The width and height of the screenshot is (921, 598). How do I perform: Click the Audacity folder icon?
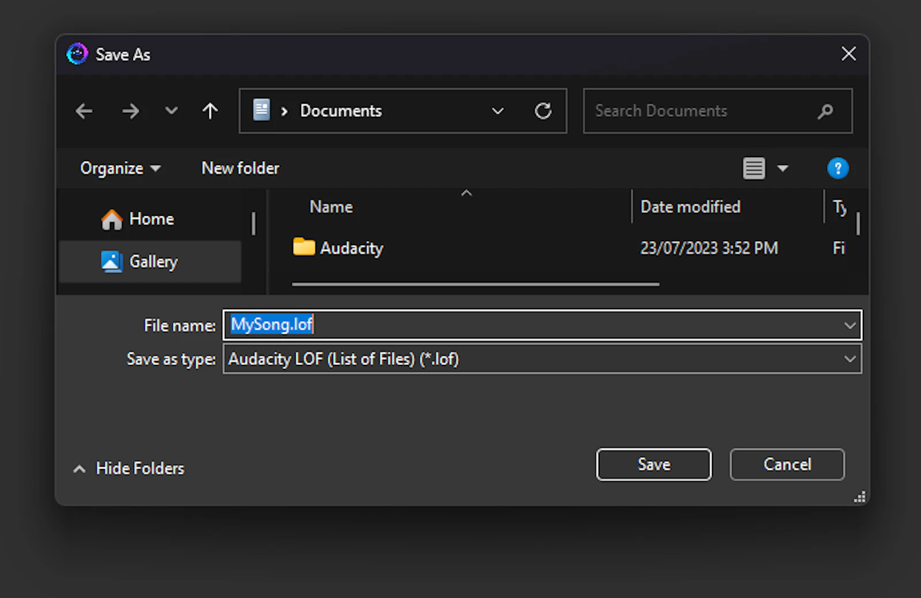(304, 247)
